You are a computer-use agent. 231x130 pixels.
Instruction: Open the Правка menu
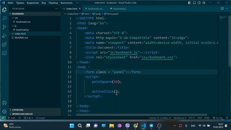tap(20, 3)
